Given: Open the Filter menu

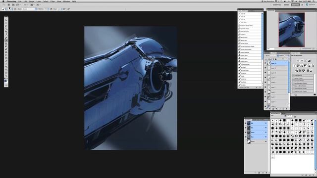Looking at the screenshot, I should 53,1.
